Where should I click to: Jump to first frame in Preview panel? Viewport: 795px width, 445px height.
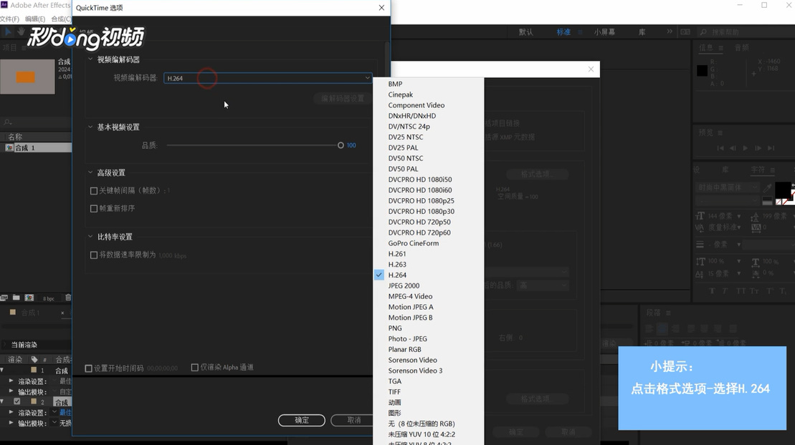click(x=720, y=148)
